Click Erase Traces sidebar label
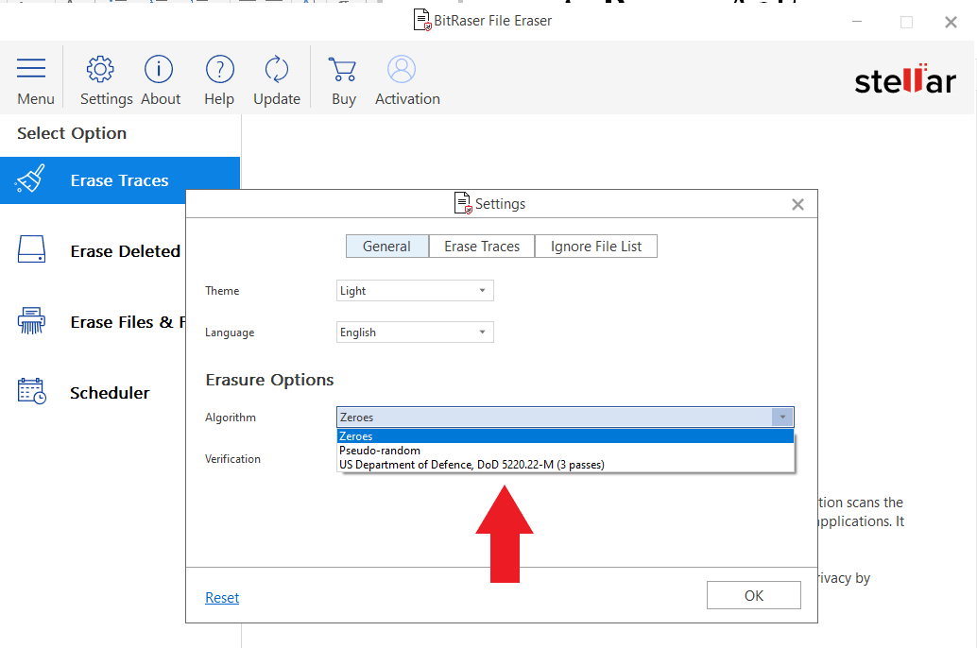977x648 pixels. (120, 180)
